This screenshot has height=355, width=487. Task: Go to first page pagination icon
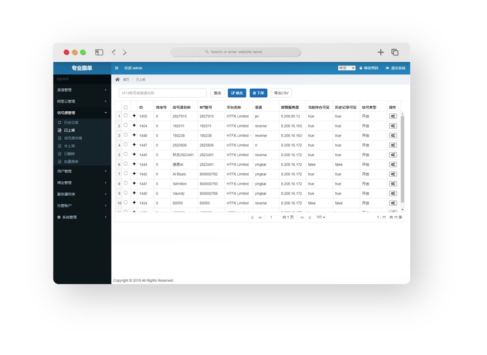[x=252, y=218]
